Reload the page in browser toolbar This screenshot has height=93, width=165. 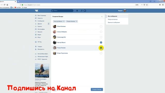point(4,5)
